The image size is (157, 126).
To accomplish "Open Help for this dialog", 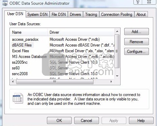I will pyautogui.click(x=141, y=121).
